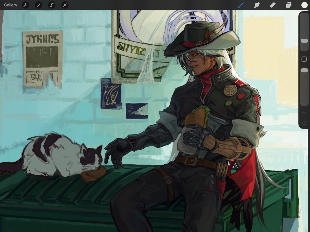Open the Actions wrench menu
Screen dimensions: 310x232
coord(25,5)
